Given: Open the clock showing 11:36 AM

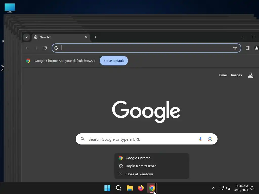Looking at the screenshot, I should tap(241, 188).
